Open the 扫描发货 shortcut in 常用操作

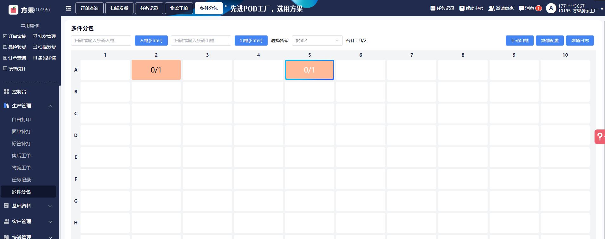click(44, 47)
